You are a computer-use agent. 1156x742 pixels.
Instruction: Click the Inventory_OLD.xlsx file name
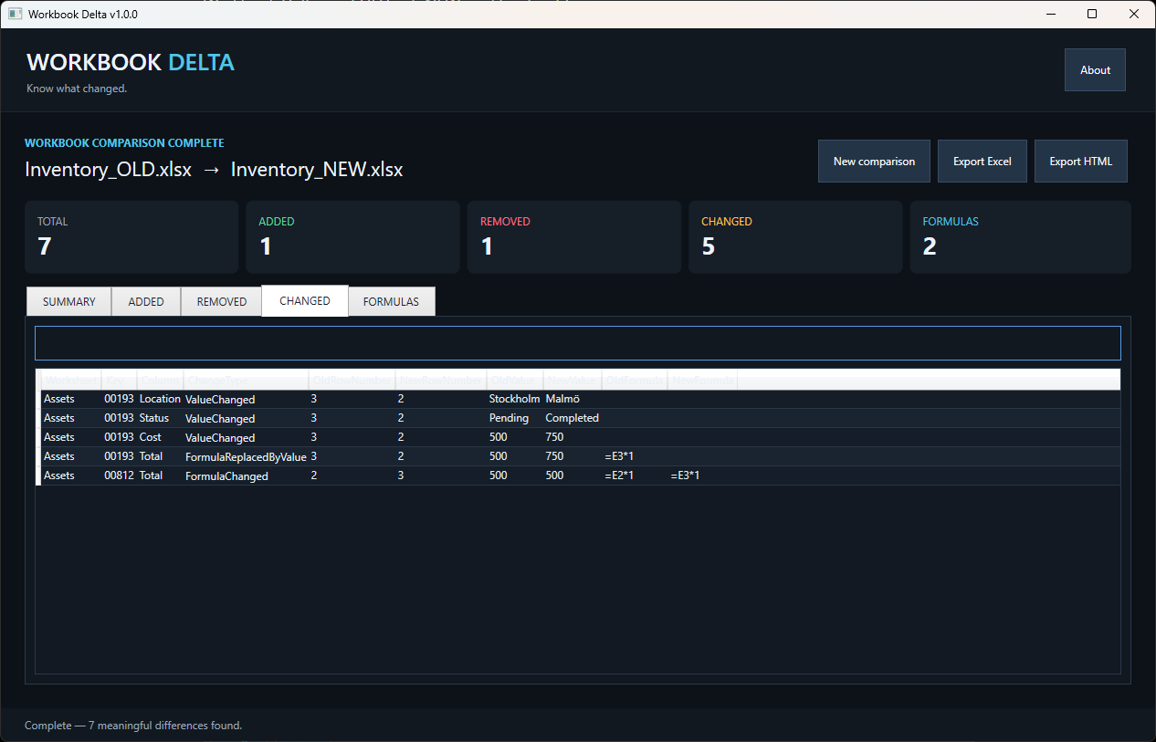click(109, 170)
